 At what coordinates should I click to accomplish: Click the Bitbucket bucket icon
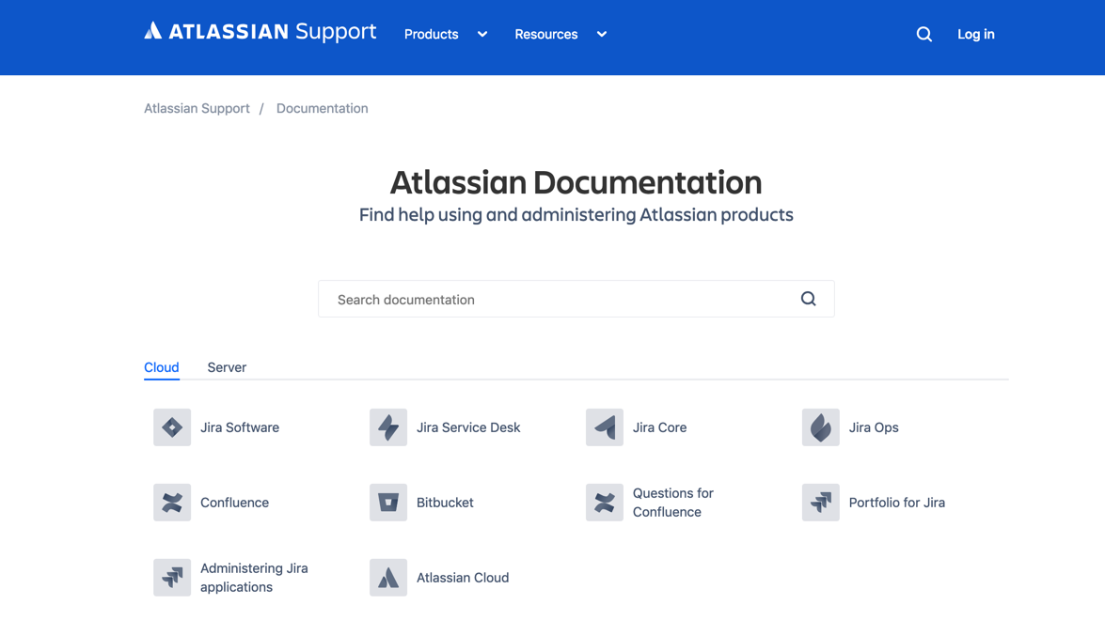tap(388, 503)
